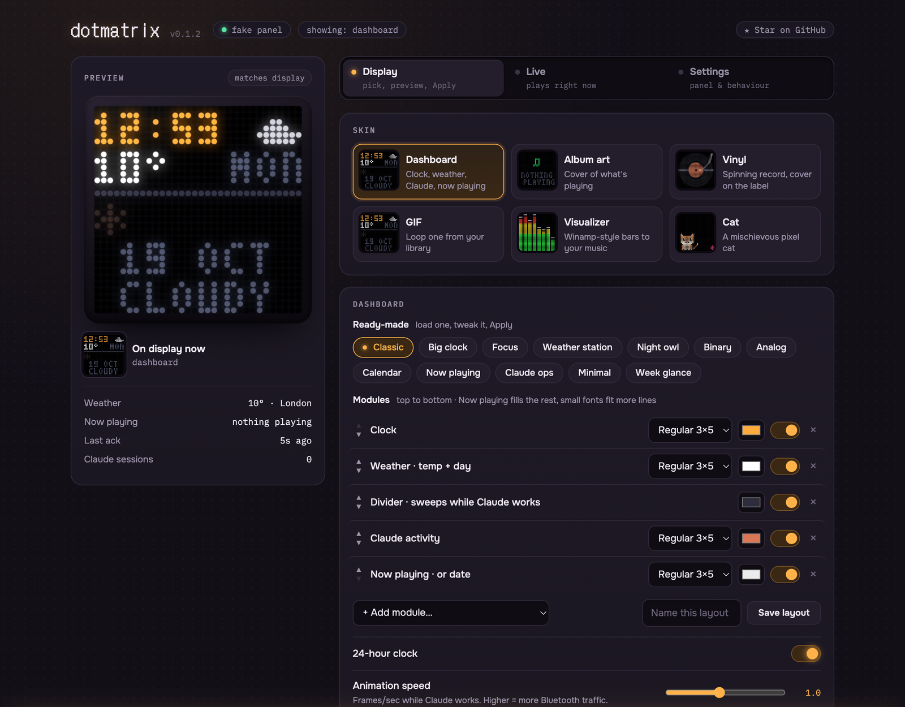Toggle the Clock module switch off
Viewport: 905px width, 707px height.
click(785, 430)
